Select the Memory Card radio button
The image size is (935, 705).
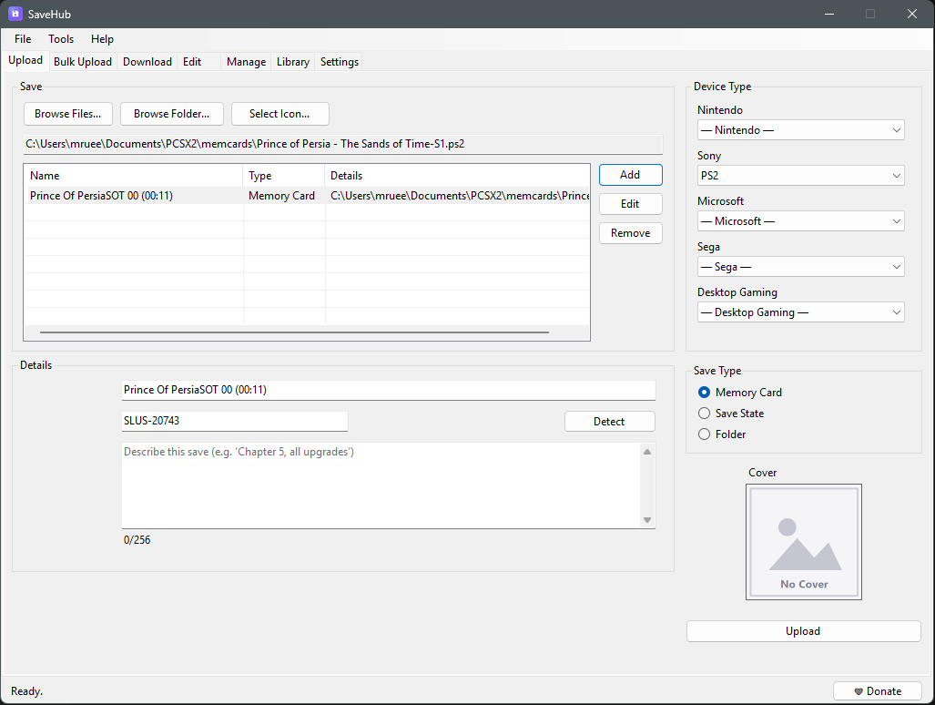(x=705, y=393)
